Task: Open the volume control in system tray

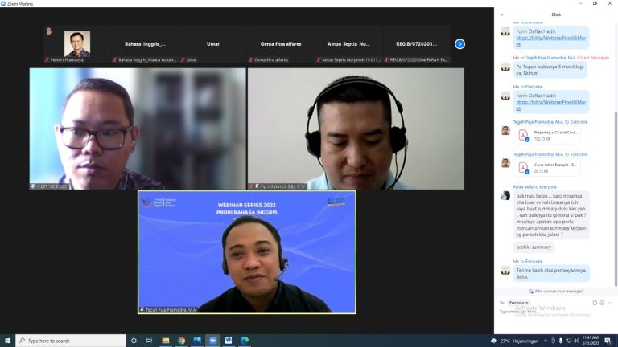Action: [576, 341]
